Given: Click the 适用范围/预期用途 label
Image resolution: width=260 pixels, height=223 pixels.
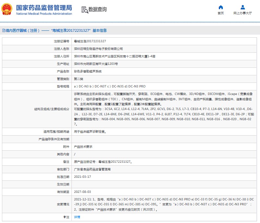Looking at the screenshot, I should 56,132.
